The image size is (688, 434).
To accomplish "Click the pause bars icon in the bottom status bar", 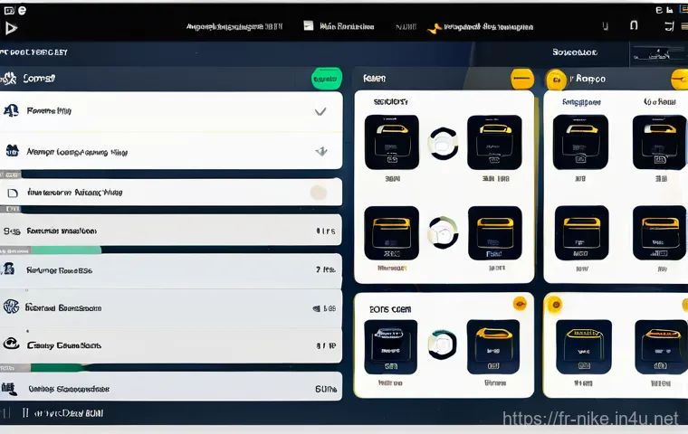I will [25, 412].
